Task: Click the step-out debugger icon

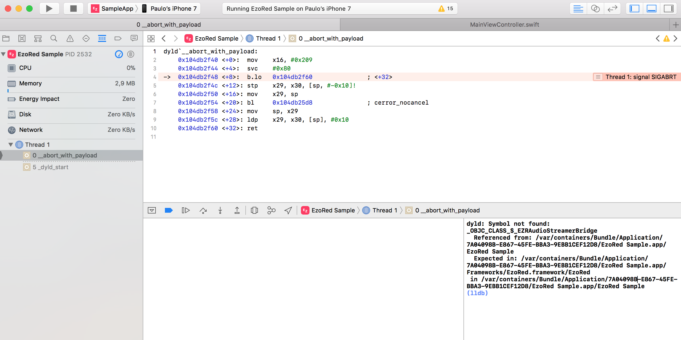Action: (237, 210)
